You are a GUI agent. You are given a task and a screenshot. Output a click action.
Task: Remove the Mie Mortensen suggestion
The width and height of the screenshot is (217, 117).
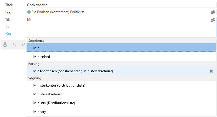click(x=211, y=71)
